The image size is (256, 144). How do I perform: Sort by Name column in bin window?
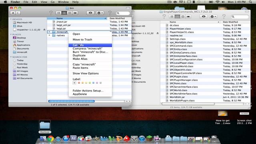77,18
